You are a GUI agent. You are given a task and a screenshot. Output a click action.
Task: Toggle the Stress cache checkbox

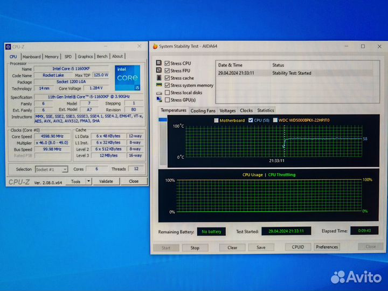(167, 78)
